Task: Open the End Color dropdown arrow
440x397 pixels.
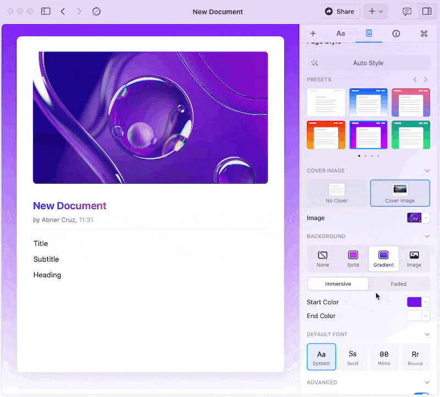Action: (x=426, y=316)
